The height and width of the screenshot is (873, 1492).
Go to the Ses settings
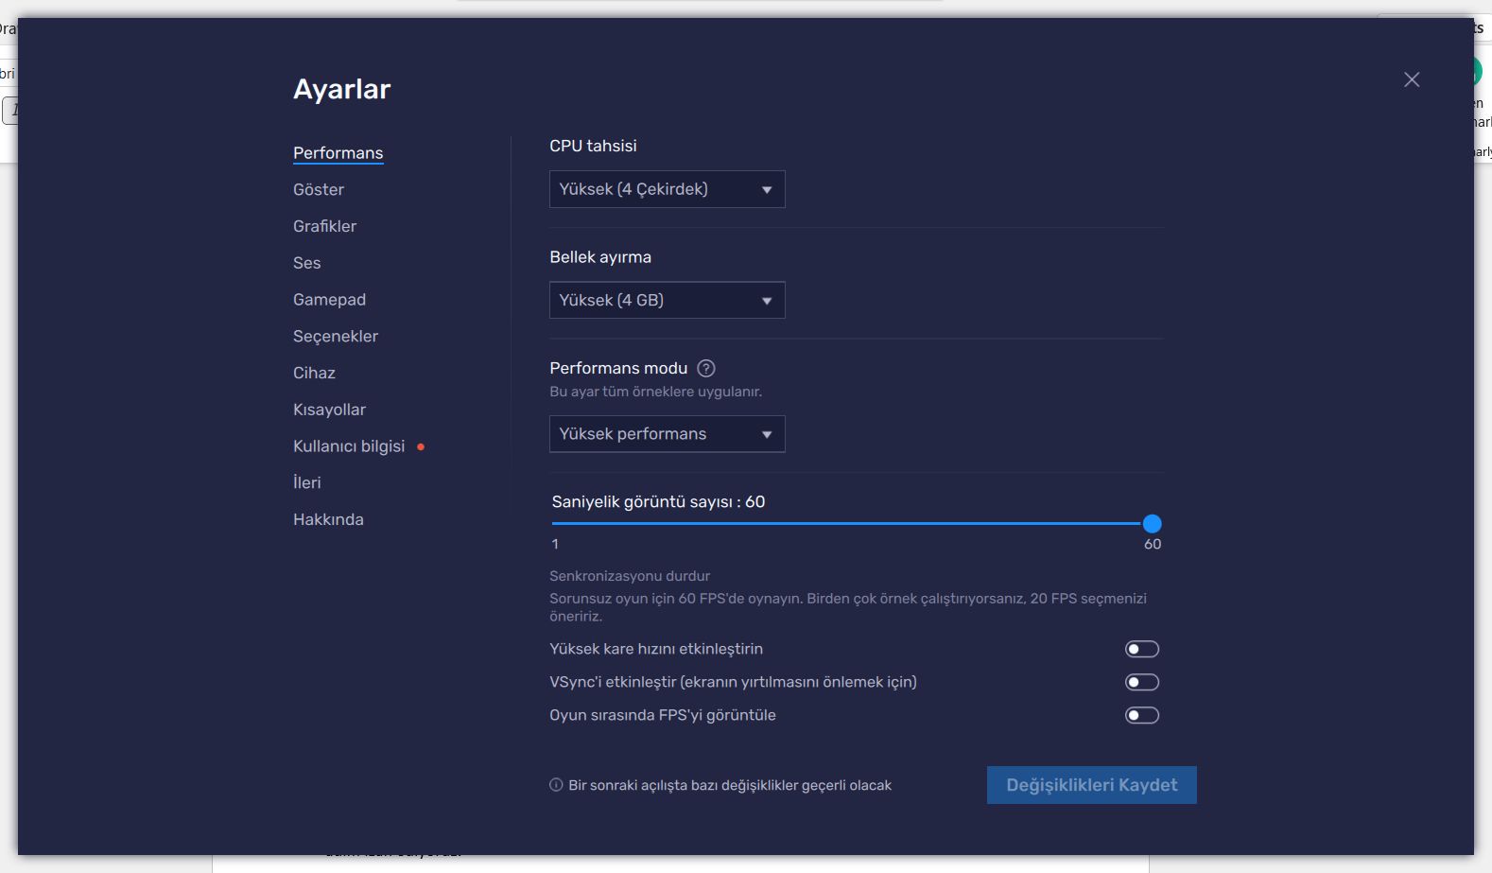[307, 263]
